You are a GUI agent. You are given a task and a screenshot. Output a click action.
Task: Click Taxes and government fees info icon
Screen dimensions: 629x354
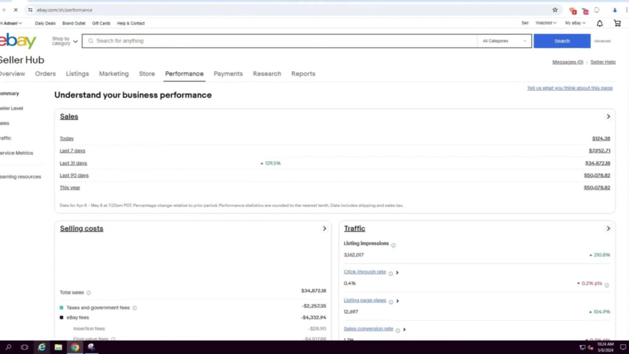[x=135, y=308]
